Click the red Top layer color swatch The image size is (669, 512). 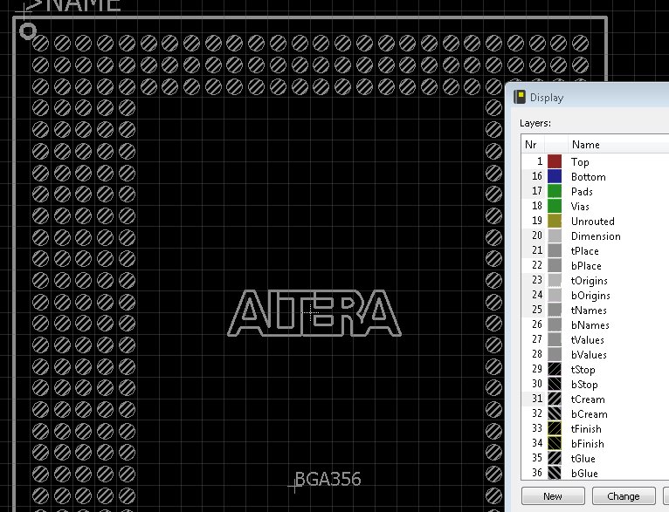555,162
